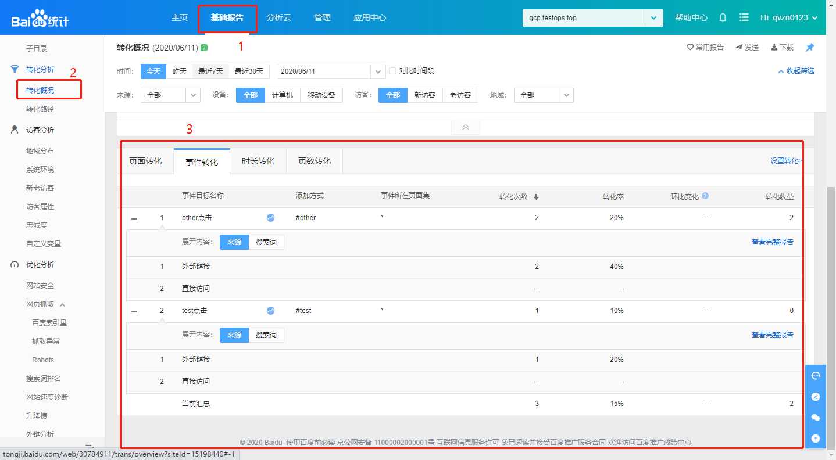The width and height of the screenshot is (836, 460).
Task: Click the 转化分析 funnel icon
Action: (x=15, y=70)
